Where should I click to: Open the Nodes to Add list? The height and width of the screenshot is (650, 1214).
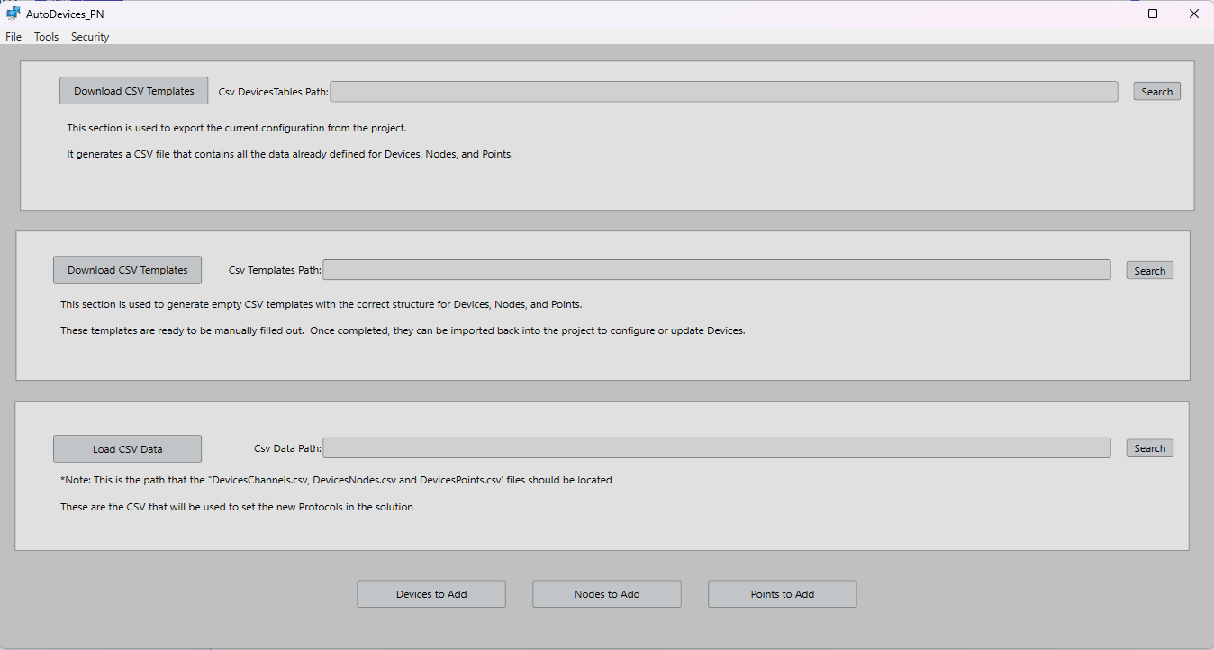pyautogui.click(x=607, y=594)
